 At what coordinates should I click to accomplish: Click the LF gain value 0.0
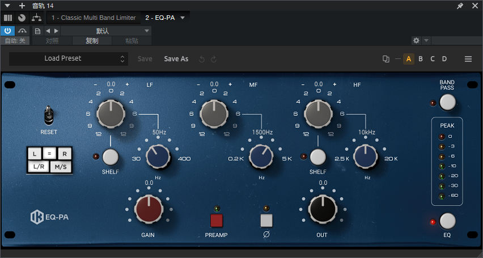(x=111, y=84)
